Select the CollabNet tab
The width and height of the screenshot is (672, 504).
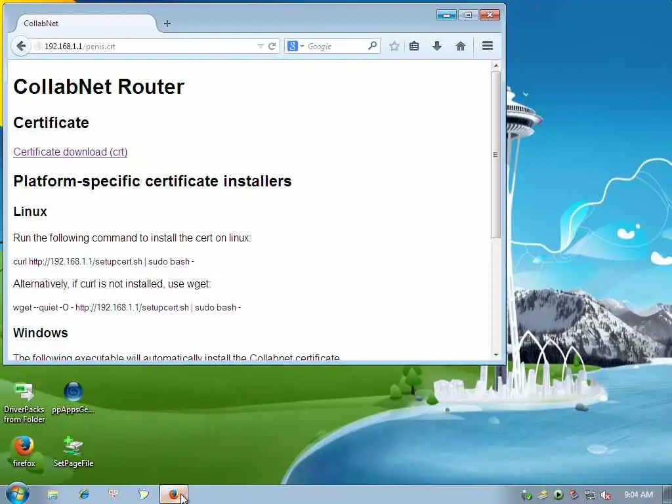86,24
